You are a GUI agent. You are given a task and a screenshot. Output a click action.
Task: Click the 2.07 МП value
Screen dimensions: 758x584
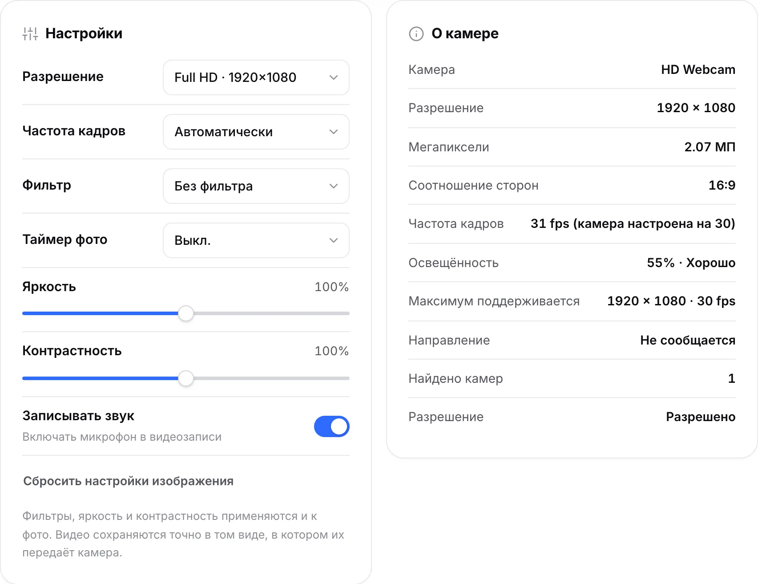tap(710, 147)
